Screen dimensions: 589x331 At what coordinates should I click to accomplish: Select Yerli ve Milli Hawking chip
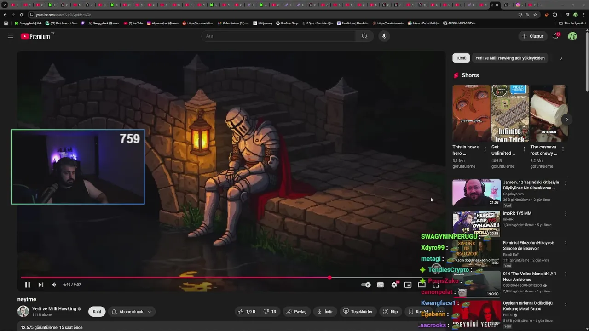(510, 58)
